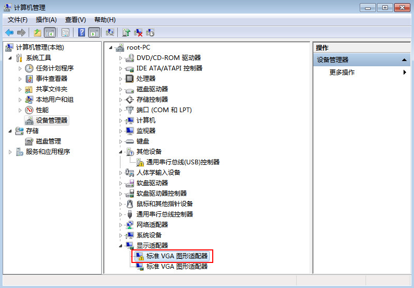Select 通用串行总线(USB)控制器 warning device
This screenshot has width=414, height=288.
(183, 162)
